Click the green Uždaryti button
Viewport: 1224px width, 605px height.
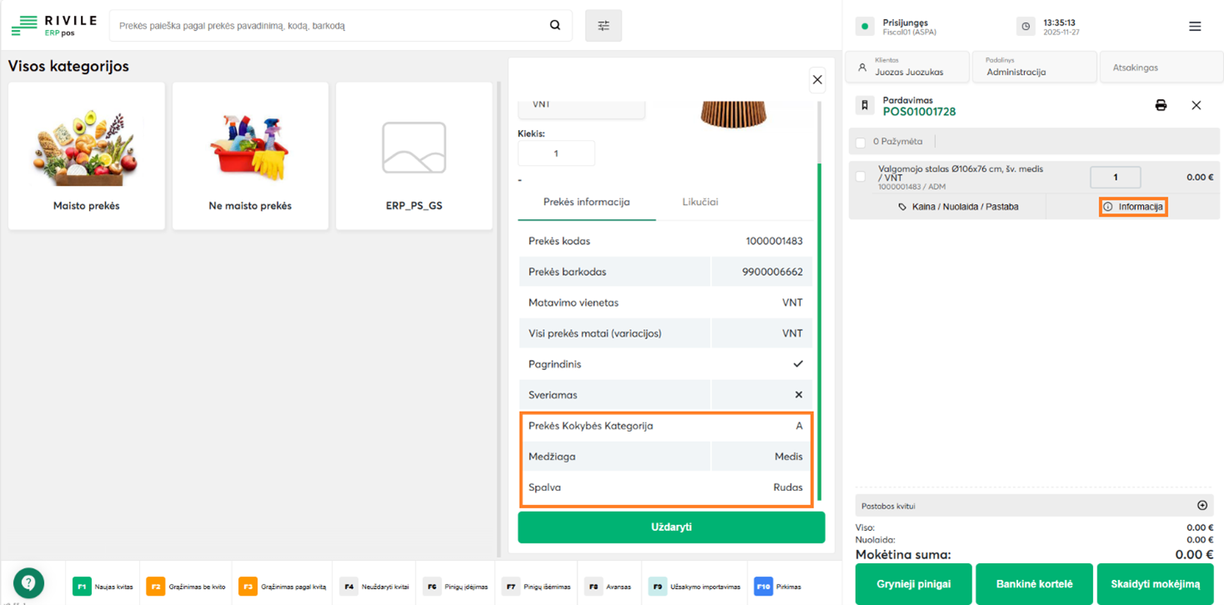tap(671, 527)
